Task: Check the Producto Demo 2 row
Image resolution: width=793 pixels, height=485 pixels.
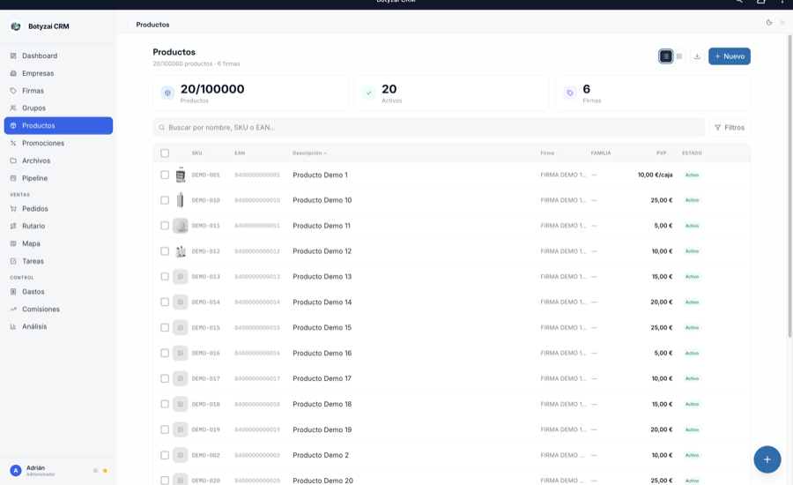Action: pyautogui.click(x=165, y=455)
